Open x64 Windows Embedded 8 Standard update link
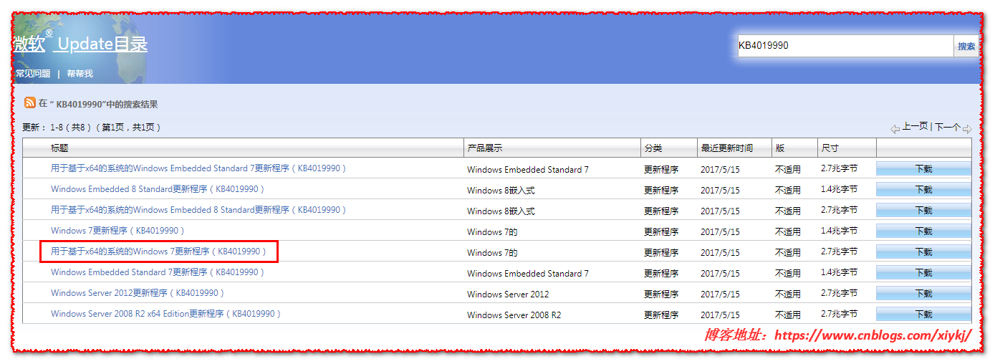The height and width of the screenshot is (364, 995). tap(198, 210)
